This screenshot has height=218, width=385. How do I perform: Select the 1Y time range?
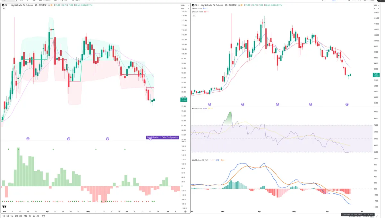[30, 216]
